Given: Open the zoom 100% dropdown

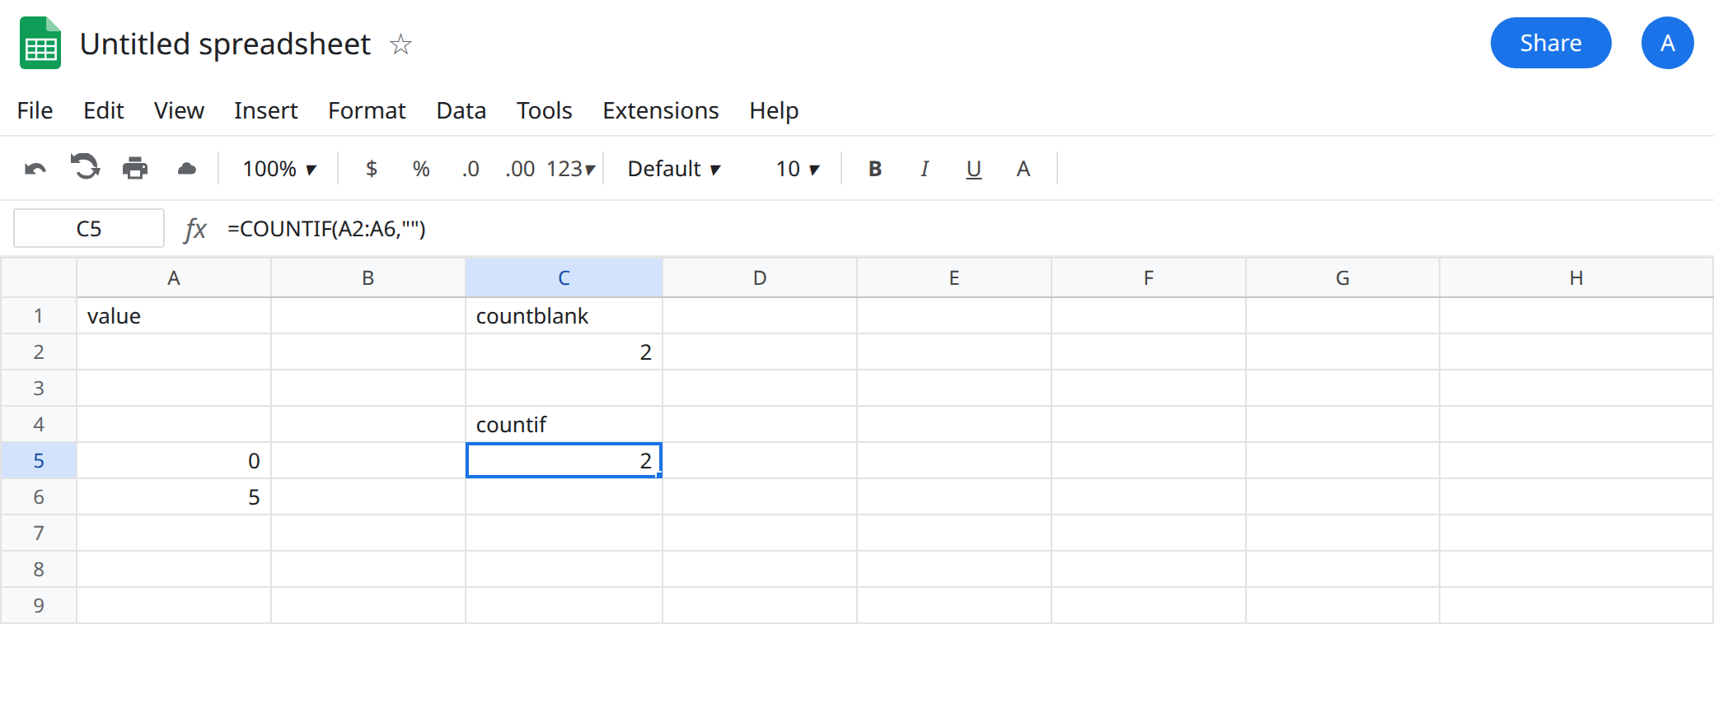Looking at the screenshot, I should click(x=279, y=169).
